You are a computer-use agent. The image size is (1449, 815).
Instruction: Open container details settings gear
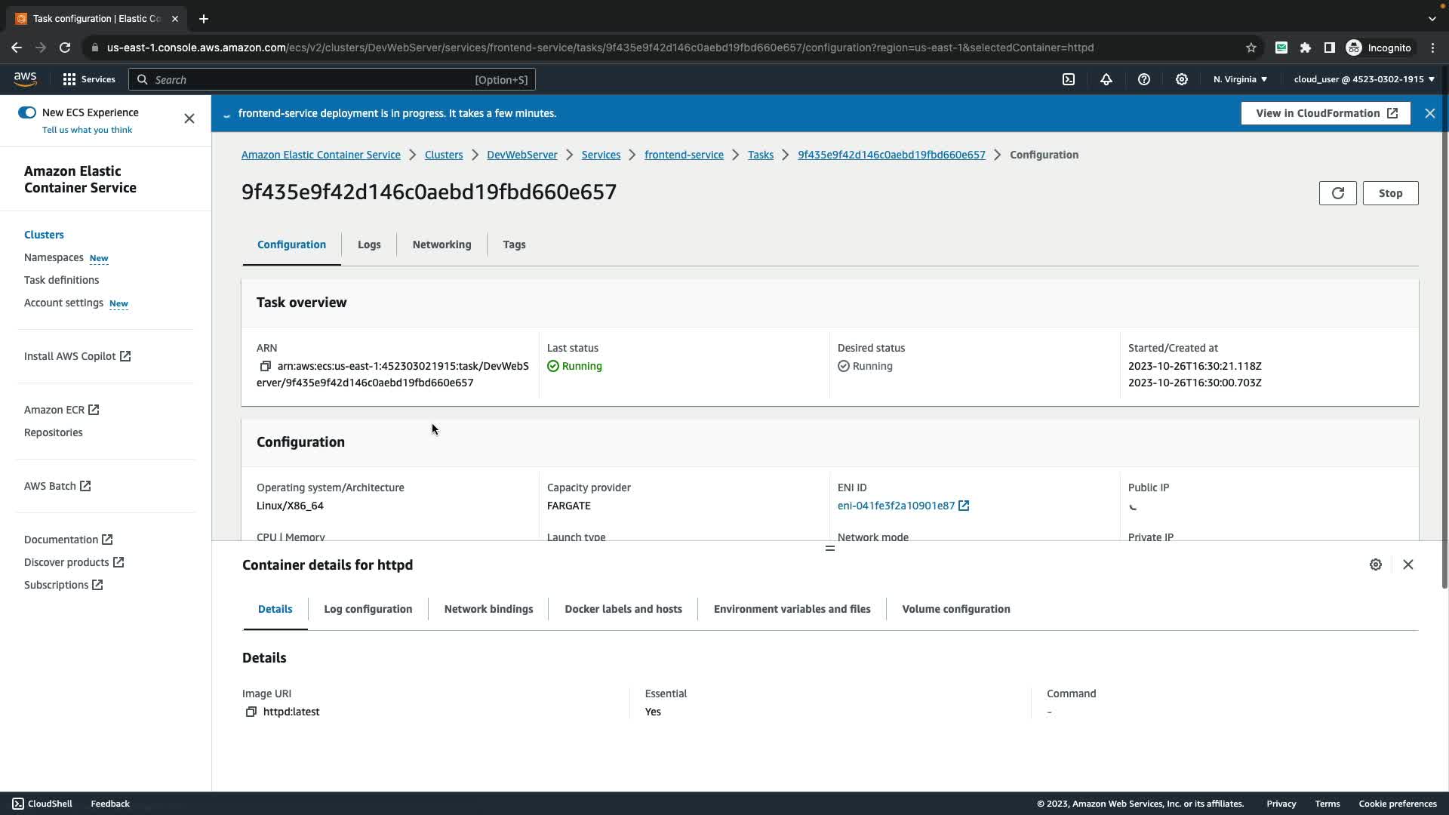(1375, 564)
